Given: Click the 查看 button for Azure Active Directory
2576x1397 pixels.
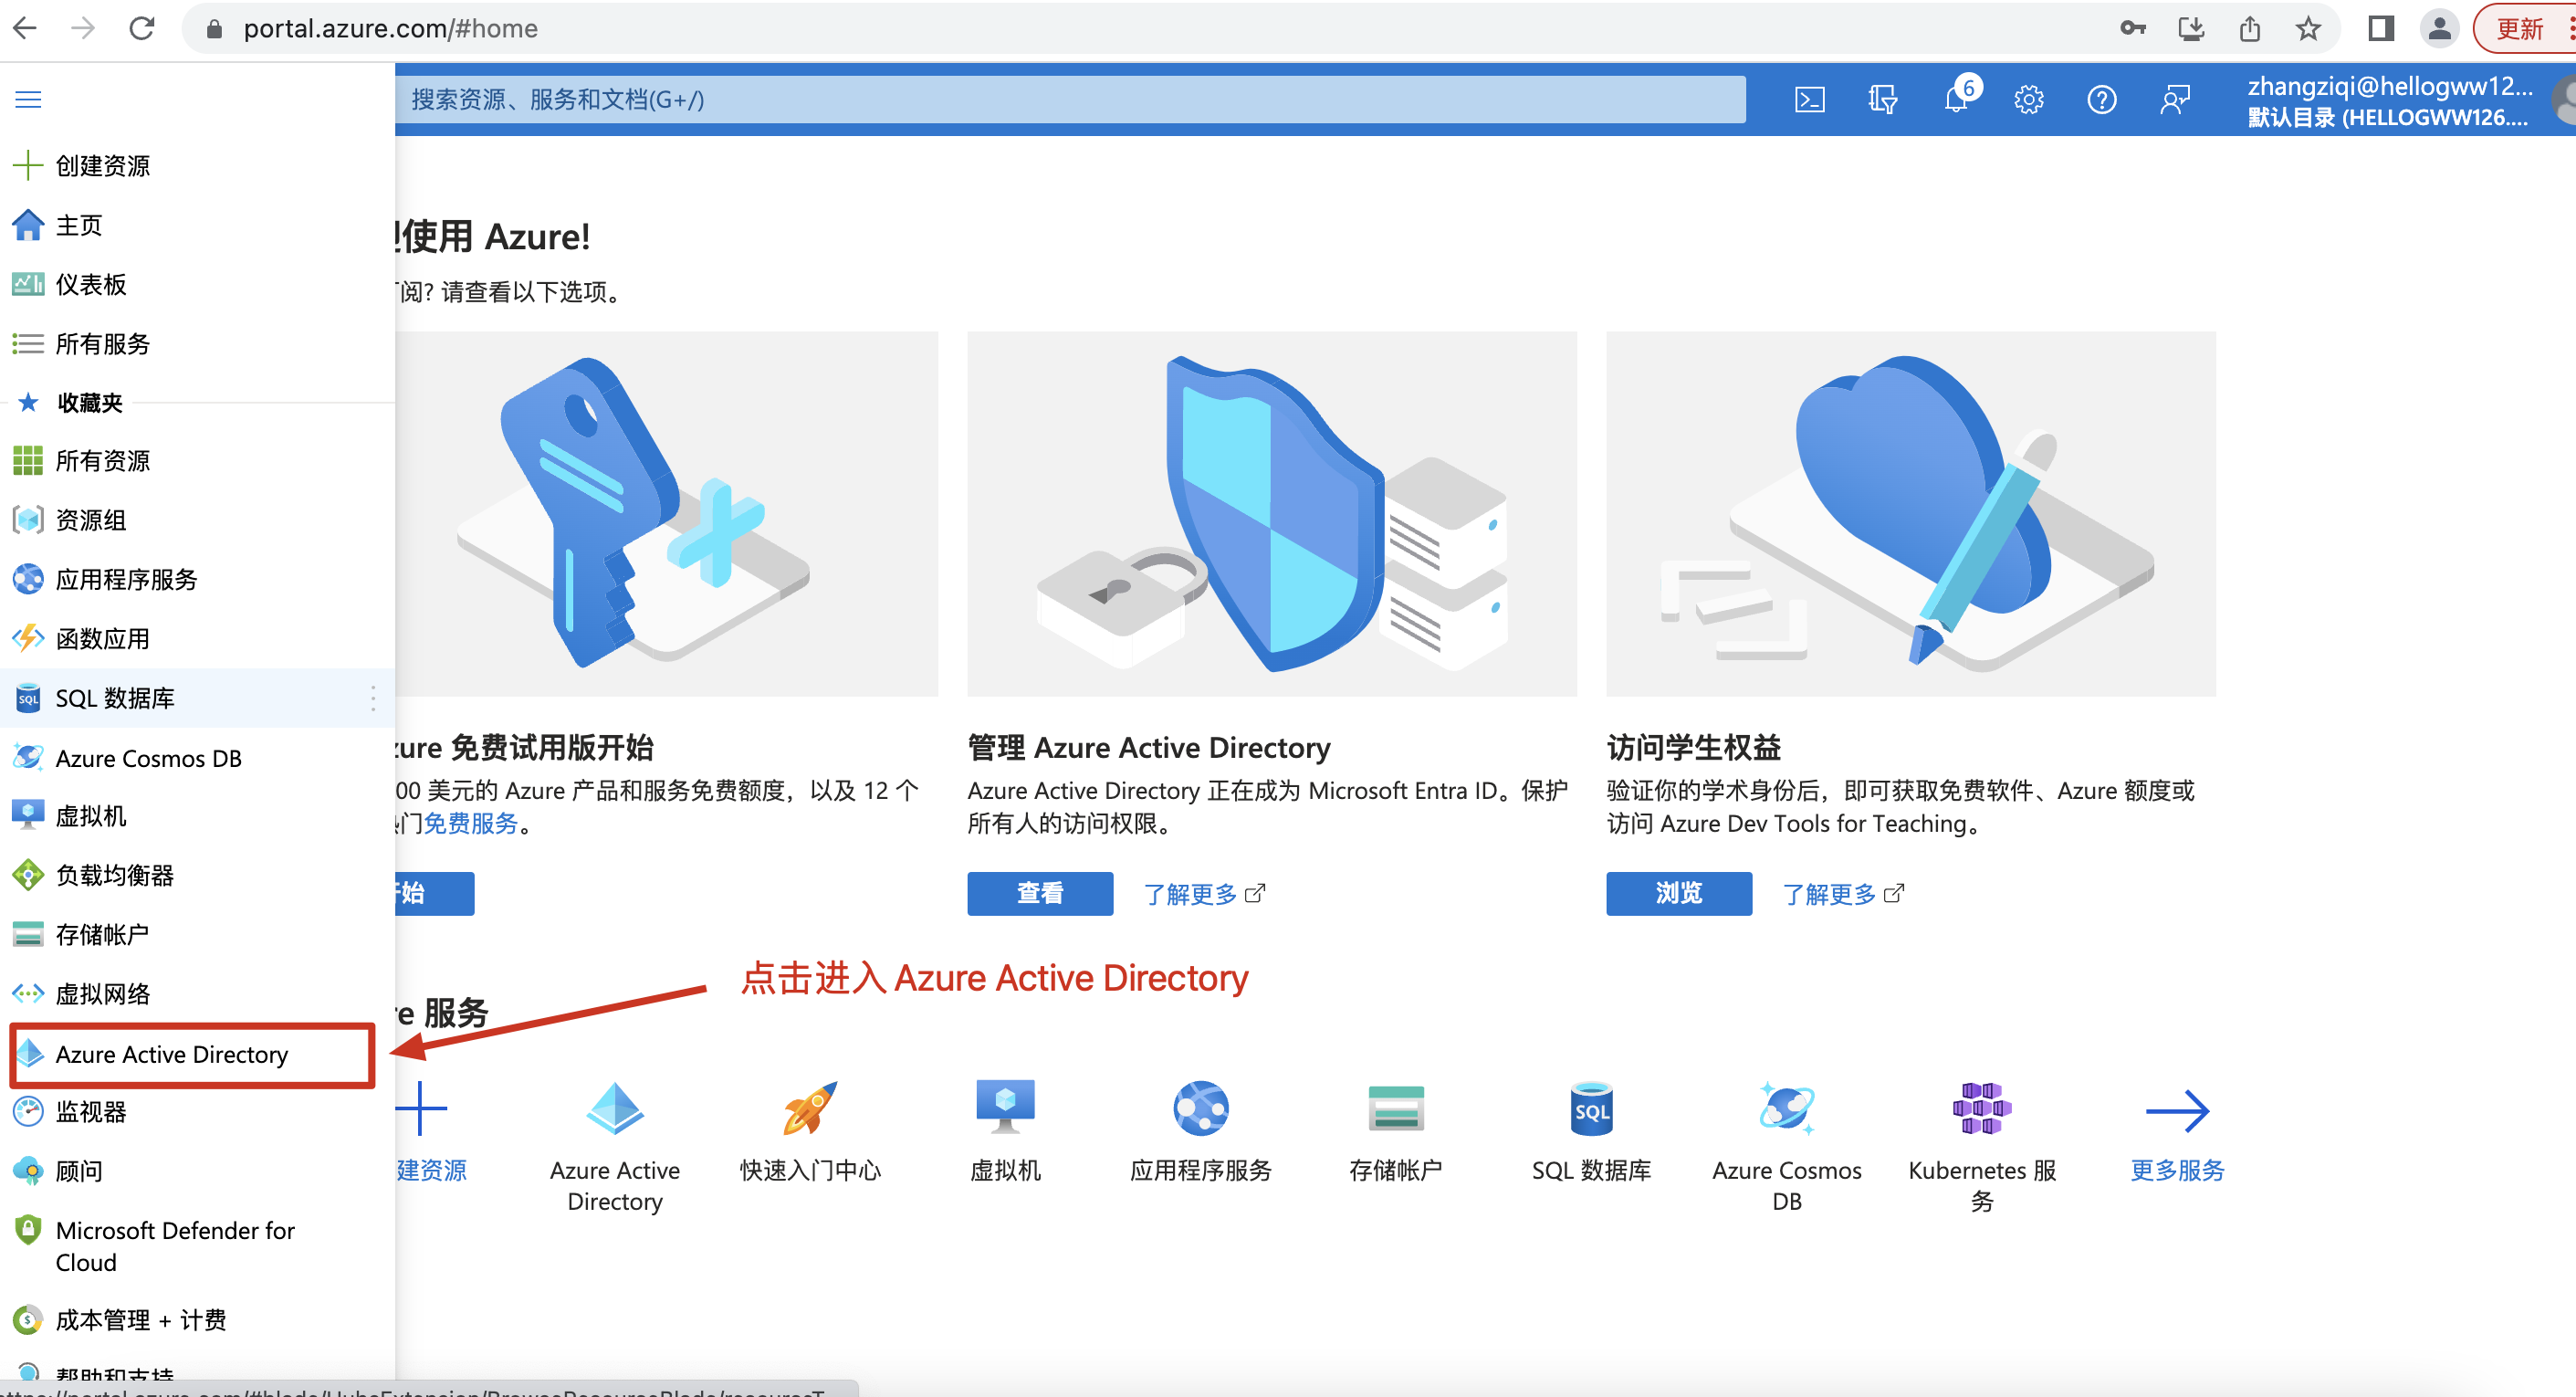Looking at the screenshot, I should pos(1040,893).
